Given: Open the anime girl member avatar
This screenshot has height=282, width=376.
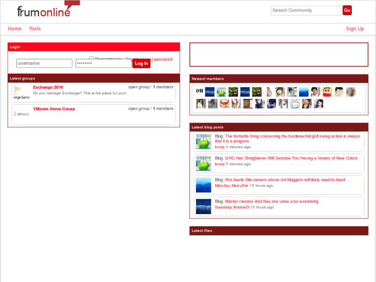Looking at the screenshot, I should coord(319,104).
